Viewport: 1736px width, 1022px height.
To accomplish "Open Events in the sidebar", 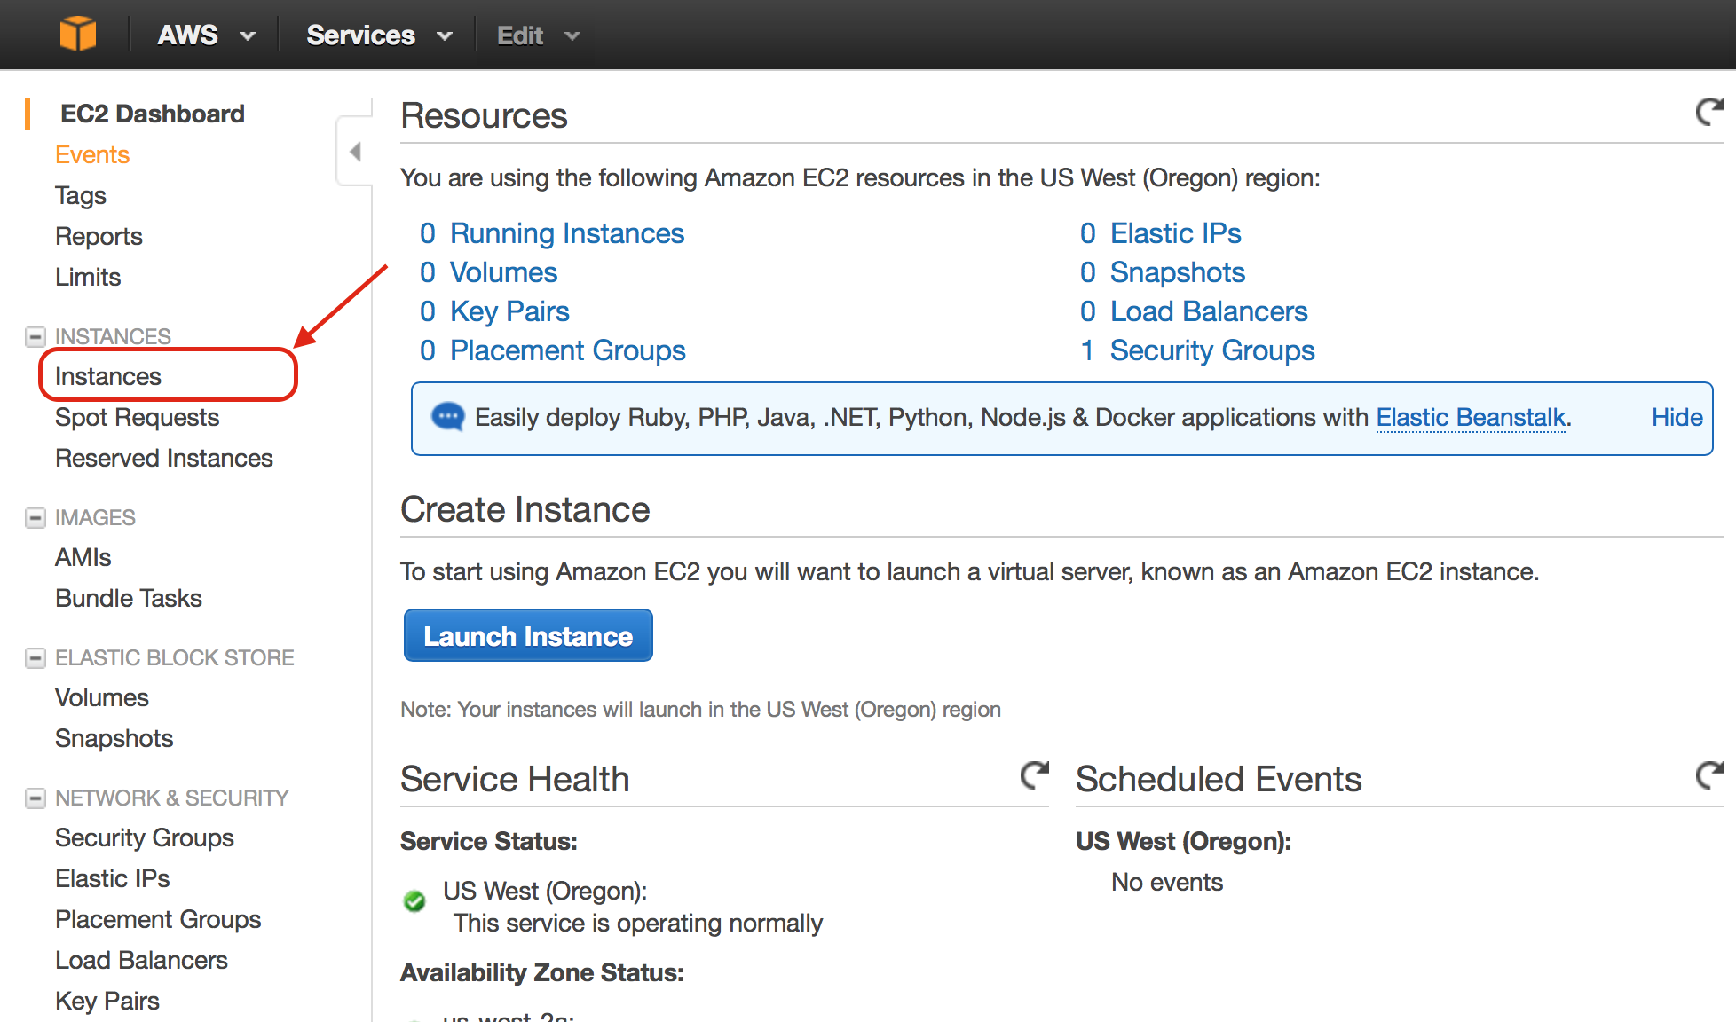I will (x=92, y=154).
